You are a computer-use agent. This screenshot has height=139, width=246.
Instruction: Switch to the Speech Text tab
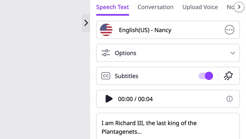point(113,7)
